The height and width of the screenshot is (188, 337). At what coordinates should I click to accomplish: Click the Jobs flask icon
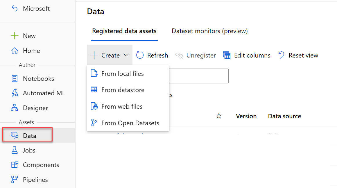(x=15, y=150)
